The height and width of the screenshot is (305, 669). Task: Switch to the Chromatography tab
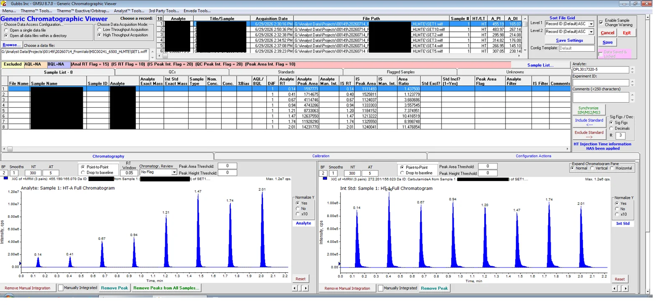tap(108, 156)
